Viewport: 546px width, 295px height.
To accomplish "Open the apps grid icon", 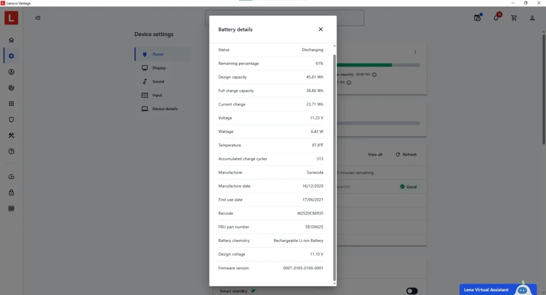I will (x=11, y=104).
